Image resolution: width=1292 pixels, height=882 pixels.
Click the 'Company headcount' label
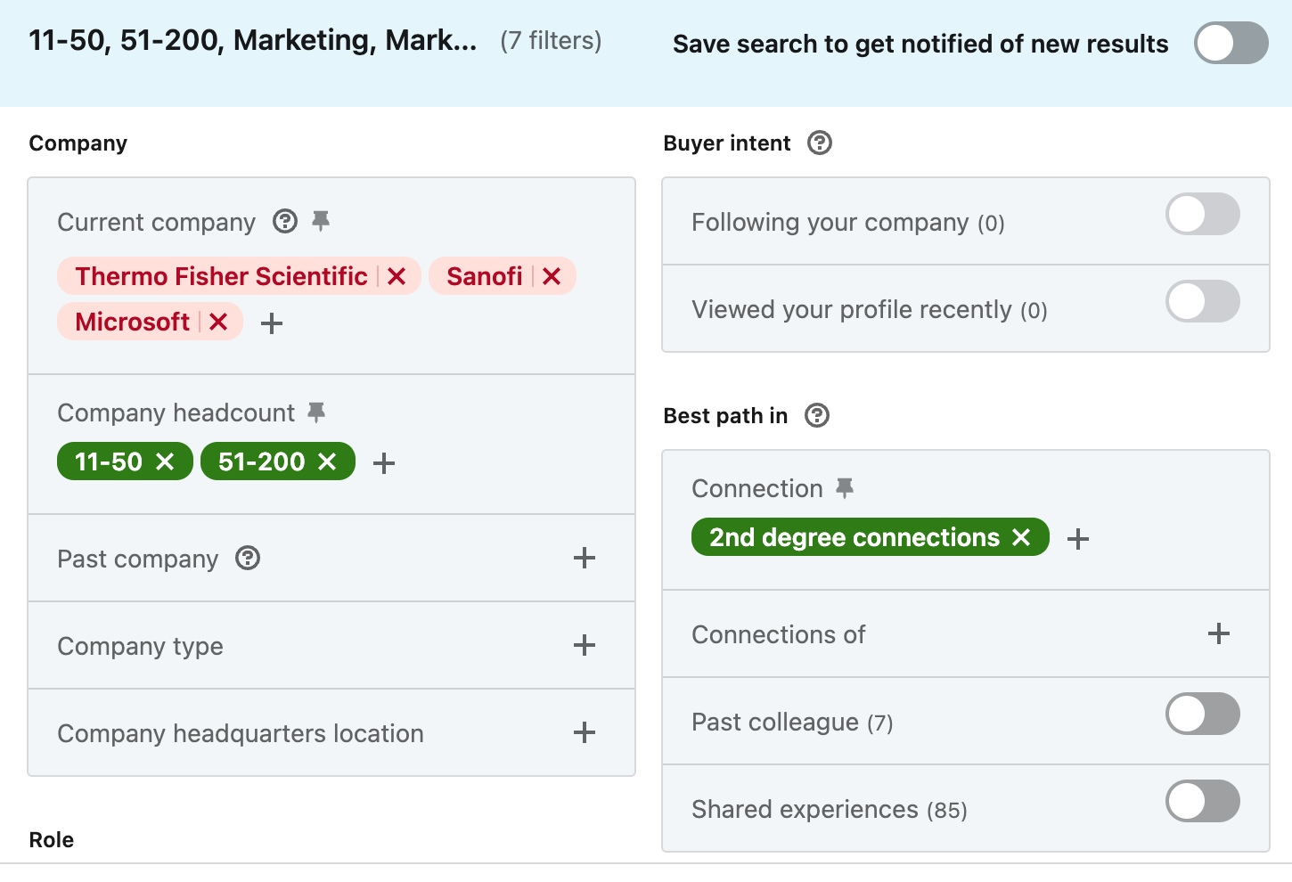coord(176,412)
